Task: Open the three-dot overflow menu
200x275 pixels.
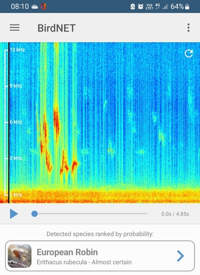Action: pyautogui.click(x=188, y=28)
